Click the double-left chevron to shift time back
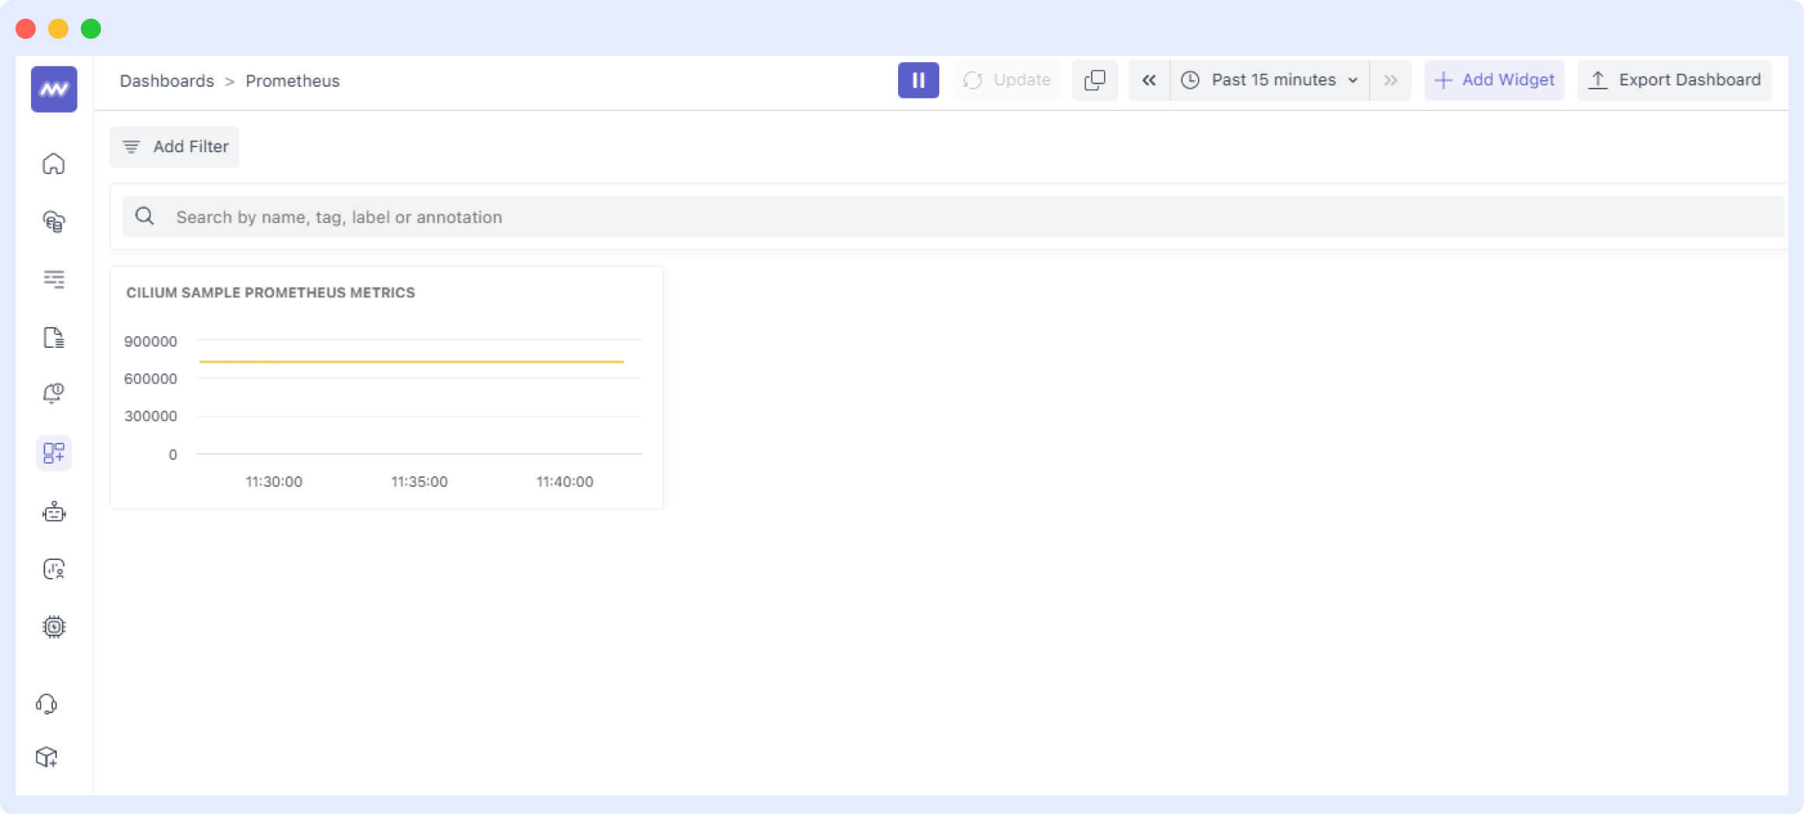 pos(1149,79)
